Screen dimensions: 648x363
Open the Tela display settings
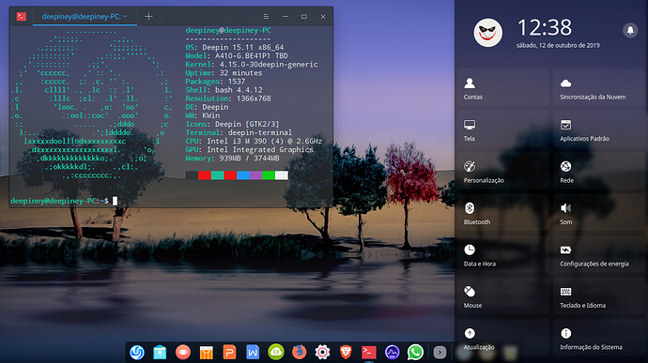502,130
